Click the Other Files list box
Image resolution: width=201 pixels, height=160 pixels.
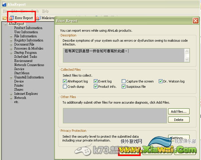(x=115, y=116)
